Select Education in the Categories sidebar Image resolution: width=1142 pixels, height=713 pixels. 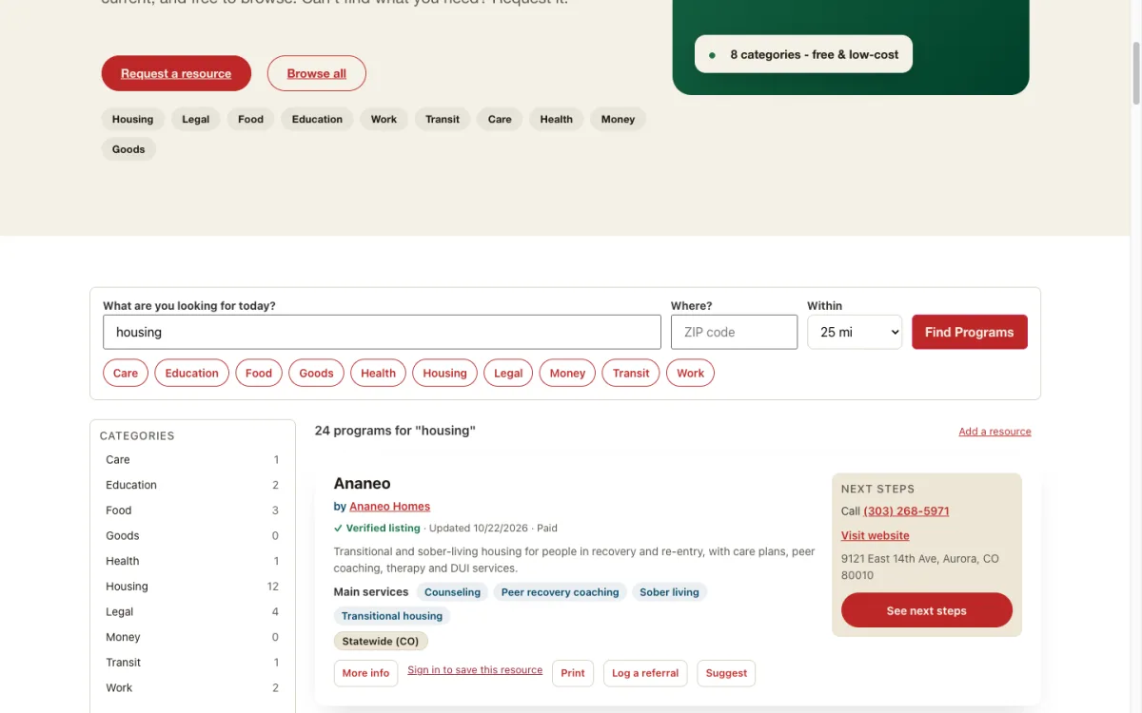[192, 485]
